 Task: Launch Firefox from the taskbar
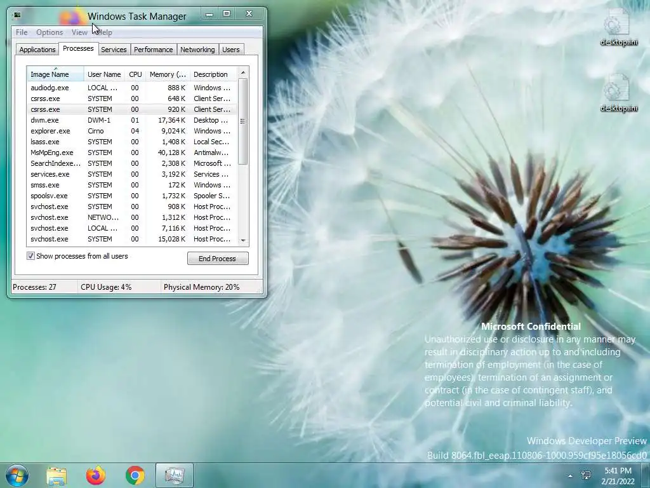point(96,475)
